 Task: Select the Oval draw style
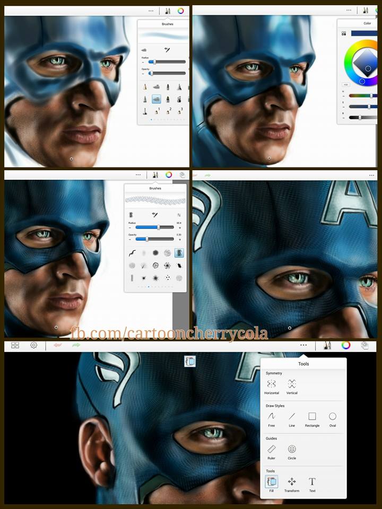[332, 419]
